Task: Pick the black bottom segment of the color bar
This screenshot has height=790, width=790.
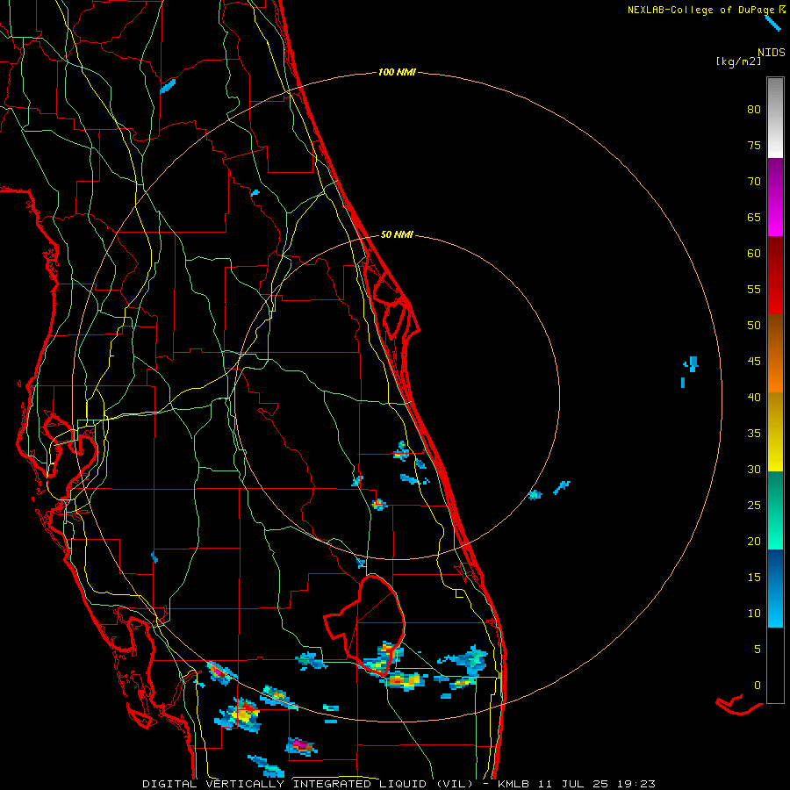Action: pyautogui.click(x=775, y=665)
